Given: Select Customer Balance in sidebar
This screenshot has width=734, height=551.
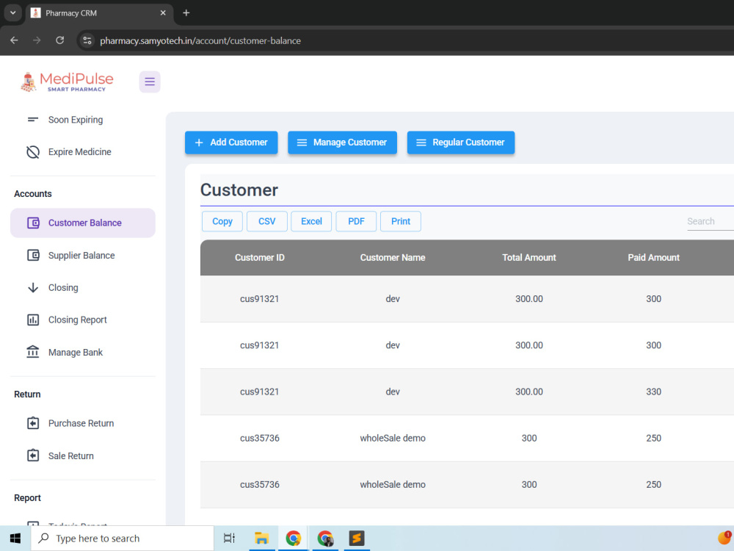Looking at the screenshot, I should coord(83,223).
